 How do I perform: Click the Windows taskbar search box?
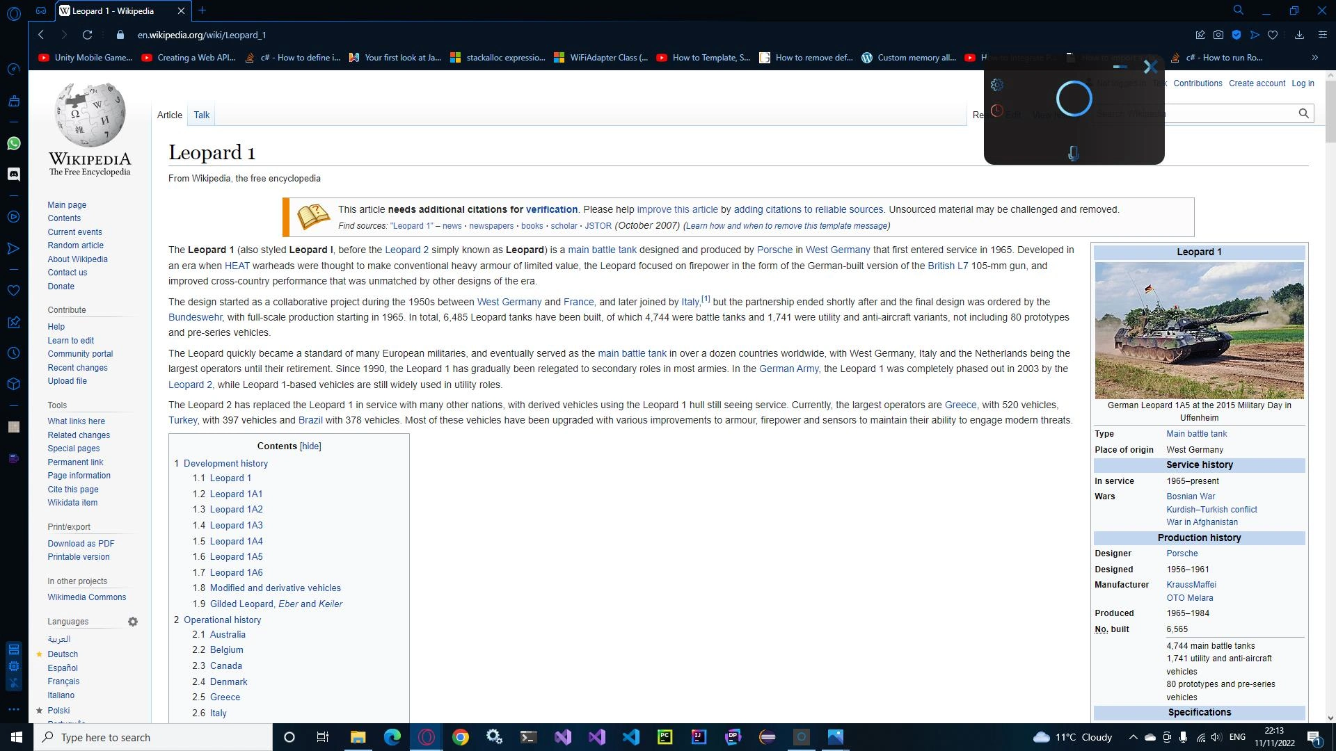153,737
